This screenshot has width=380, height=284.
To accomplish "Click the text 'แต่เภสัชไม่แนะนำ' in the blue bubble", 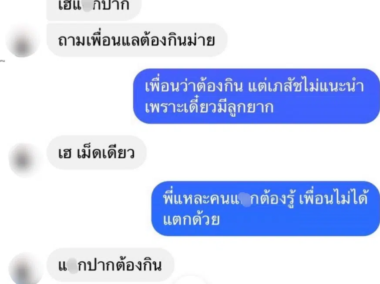I will [x=306, y=85].
